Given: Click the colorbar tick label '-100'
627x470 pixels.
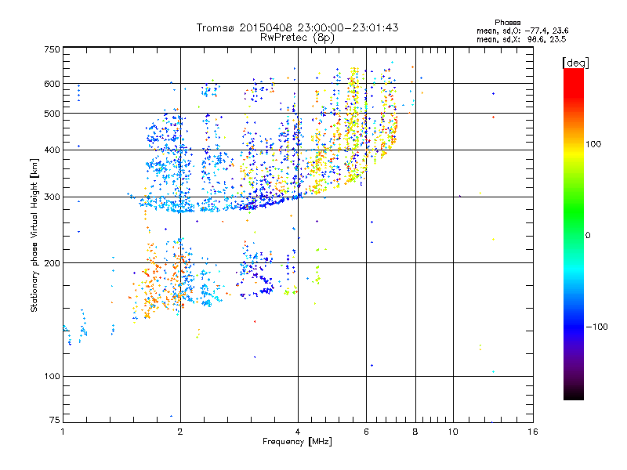Looking at the screenshot, I should tap(596, 327).
